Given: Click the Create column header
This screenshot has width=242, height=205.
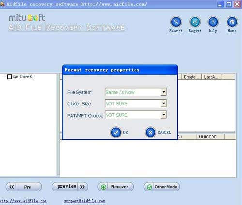Looking at the screenshot, I should pos(192,77).
